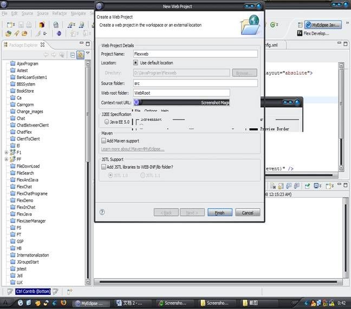The width and height of the screenshot is (351, 309).
Task: Toggle the Pin Console icon
Action: click(x=307, y=186)
